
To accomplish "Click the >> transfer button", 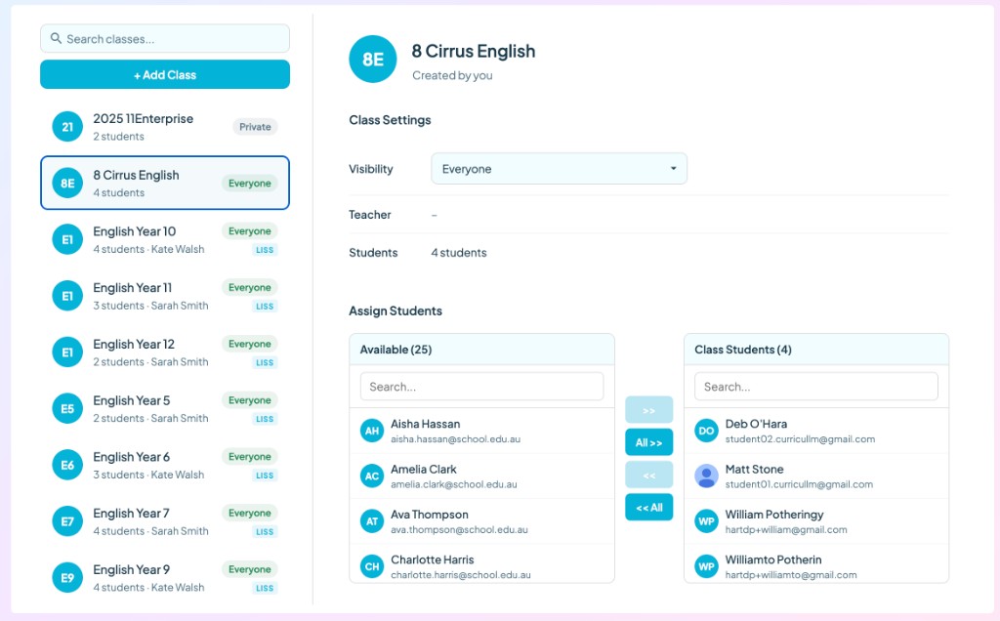I will coord(648,410).
